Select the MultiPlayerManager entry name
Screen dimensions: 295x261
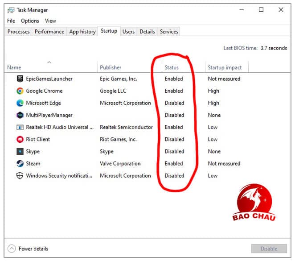(49, 115)
